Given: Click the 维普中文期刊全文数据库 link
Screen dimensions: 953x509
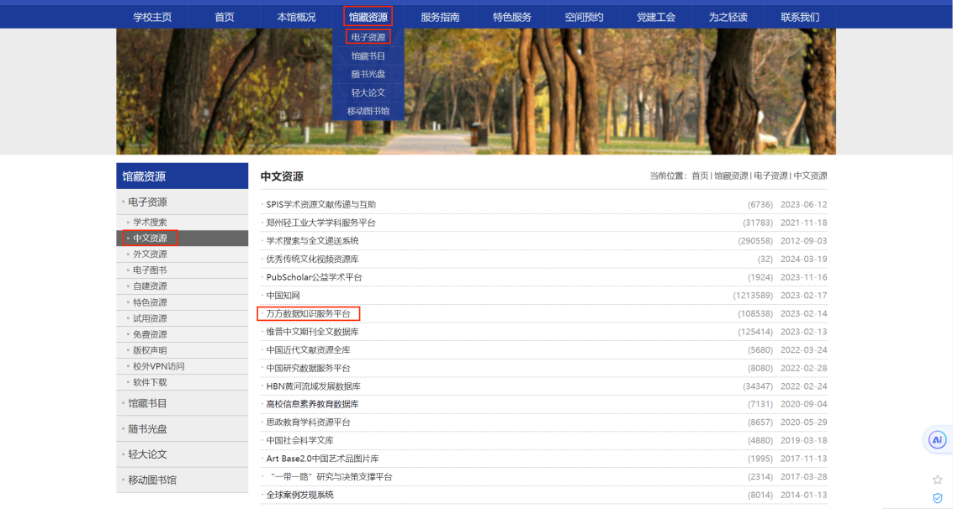Looking at the screenshot, I should [312, 332].
